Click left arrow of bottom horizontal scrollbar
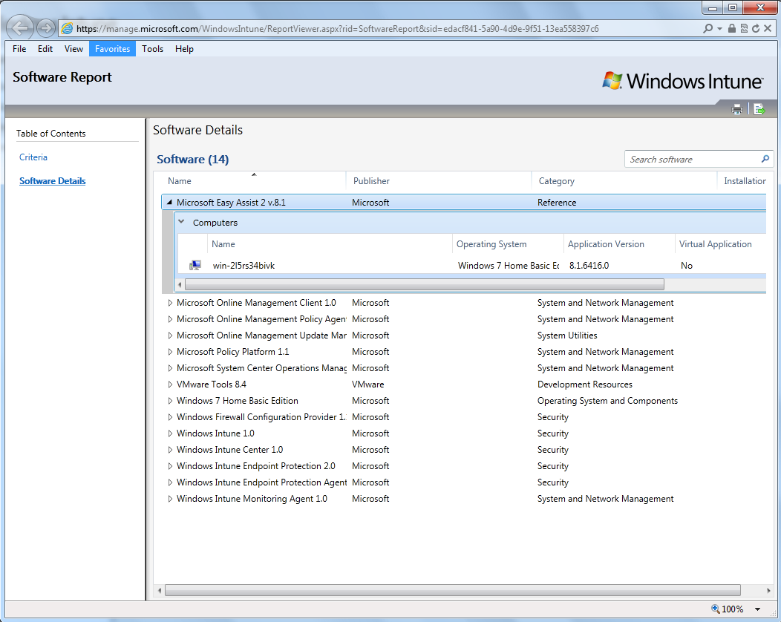The image size is (781, 622). [x=160, y=590]
